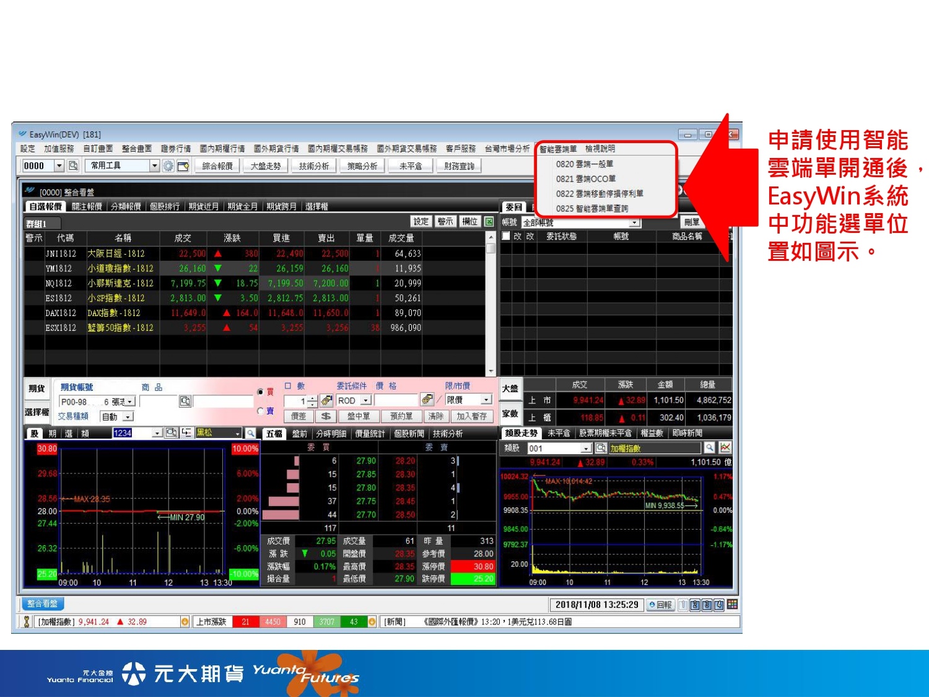Click the tree list icon beside 黑松
The image size is (929, 697).
pyautogui.click(x=186, y=433)
